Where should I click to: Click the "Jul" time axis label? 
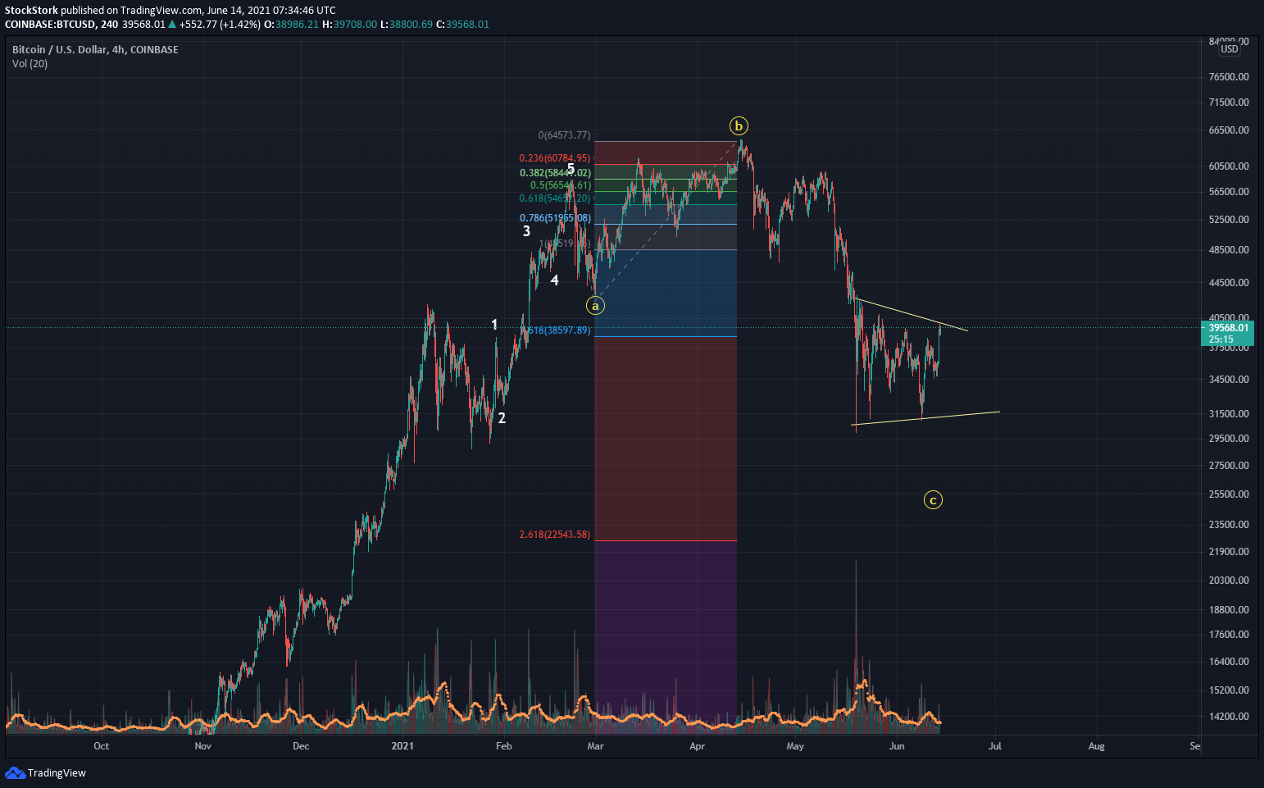click(x=995, y=746)
